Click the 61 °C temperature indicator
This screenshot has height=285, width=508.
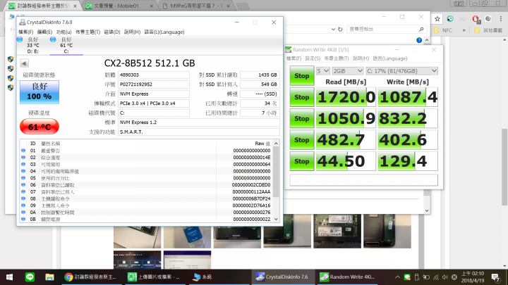(40, 127)
